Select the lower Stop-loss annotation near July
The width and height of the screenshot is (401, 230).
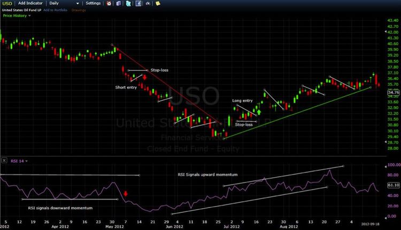244,124
